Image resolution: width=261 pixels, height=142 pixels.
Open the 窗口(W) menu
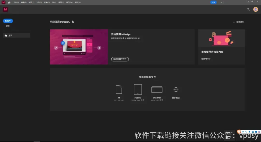pyautogui.click(x=69, y=3)
